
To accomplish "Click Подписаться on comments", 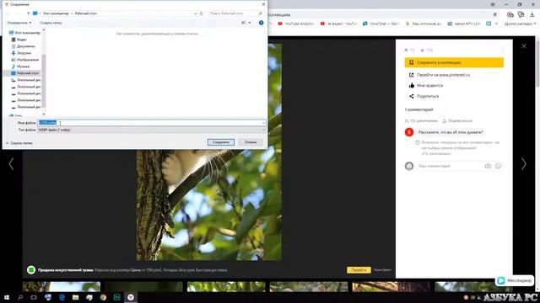I will coord(457,121).
